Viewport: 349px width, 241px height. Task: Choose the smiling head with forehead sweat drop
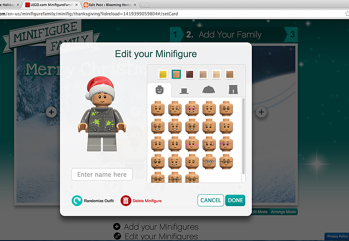click(x=226, y=126)
